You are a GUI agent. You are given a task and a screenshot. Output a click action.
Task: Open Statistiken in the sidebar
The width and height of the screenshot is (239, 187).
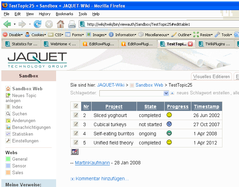[x=22, y=134]
